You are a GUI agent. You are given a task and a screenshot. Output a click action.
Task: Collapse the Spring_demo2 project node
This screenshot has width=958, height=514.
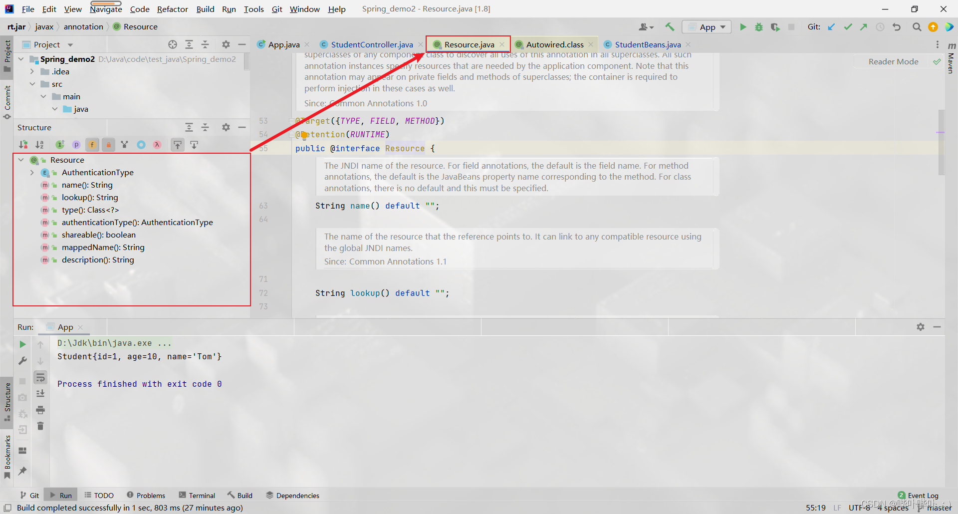pyautogui.click(x=21, y=59)
